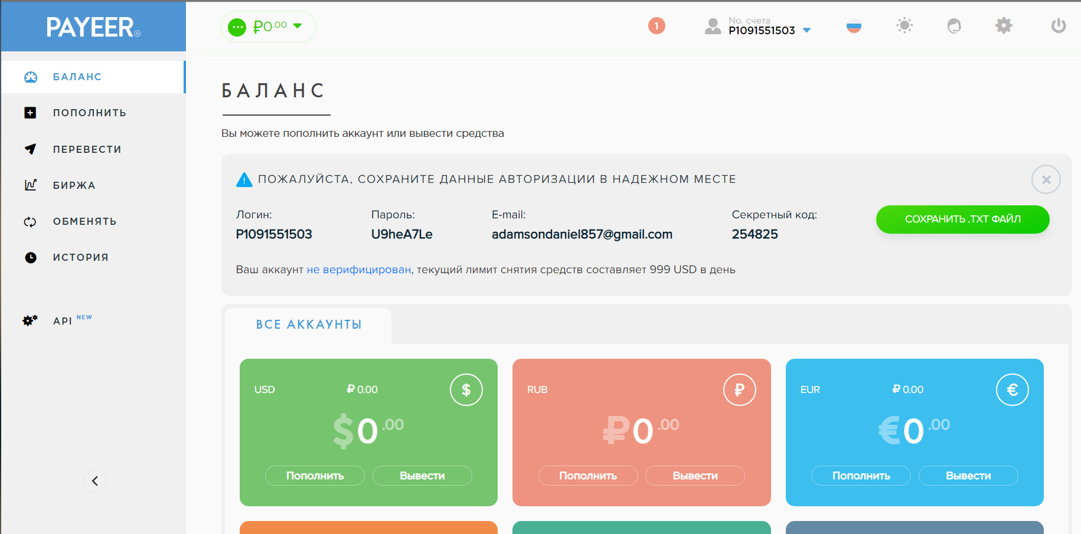The height and width of the screenshot is (534, 1081).
Task: Click the ruble circle icon on RUB card
Action: click(739, 390)
